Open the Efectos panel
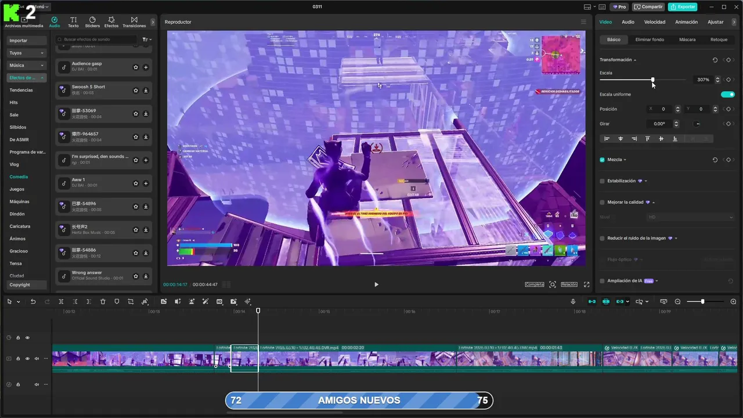Image resolution: width=743 pixels, height=418 pixels. 111,22
